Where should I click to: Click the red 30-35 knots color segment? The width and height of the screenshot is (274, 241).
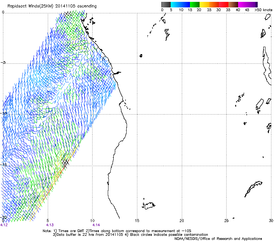click(x=224, y=4)
